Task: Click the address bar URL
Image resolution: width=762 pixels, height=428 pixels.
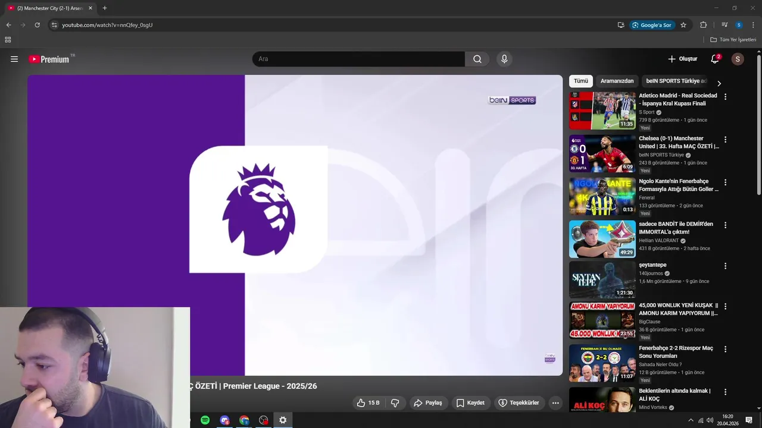Action: tap(108, 25)
